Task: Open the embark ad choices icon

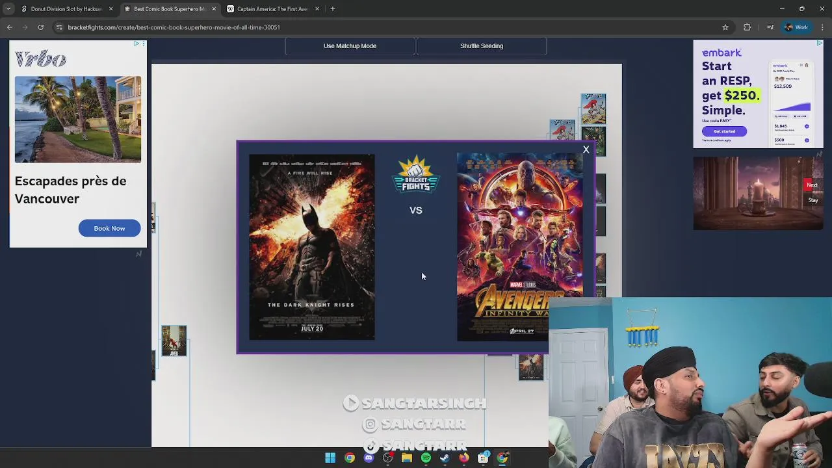Action: (x=819, y=44)
